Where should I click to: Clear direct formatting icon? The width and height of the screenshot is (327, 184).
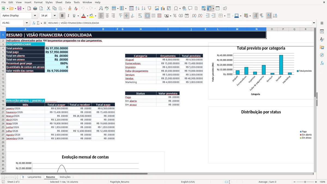(x=76, y=8)
